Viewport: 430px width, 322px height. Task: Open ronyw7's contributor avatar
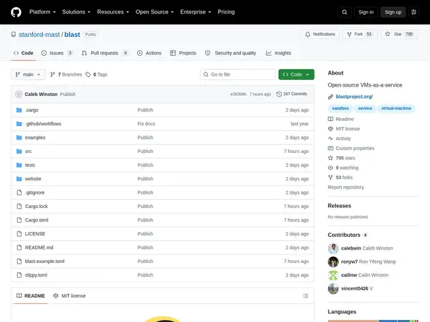click(333, 262)
